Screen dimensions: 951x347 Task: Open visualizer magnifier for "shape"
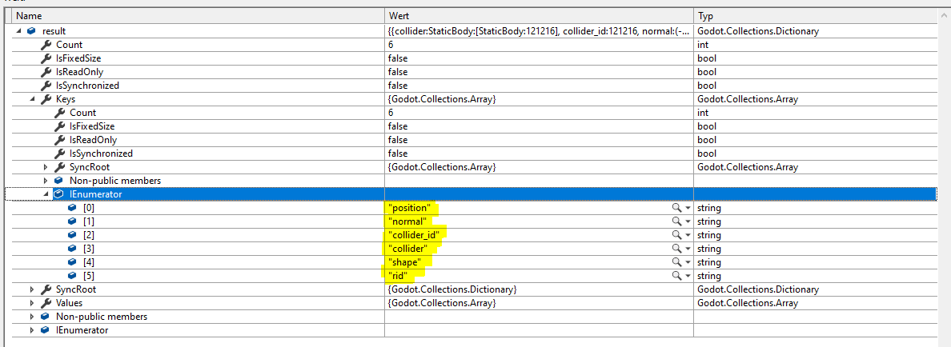pyautogui.click(x=676, y=262)
